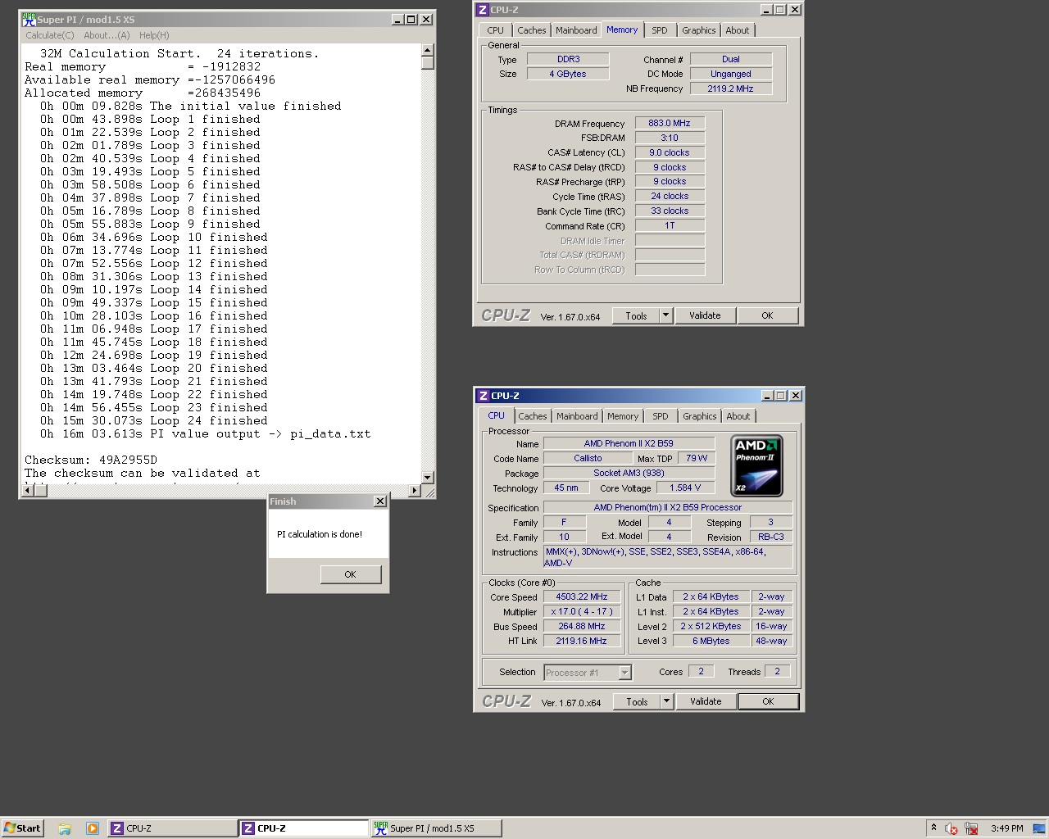Switch to first CPU-Z taskbar button
Image resolution: width=1049 pixels, height=839 pixels.
tap(171, 828)
